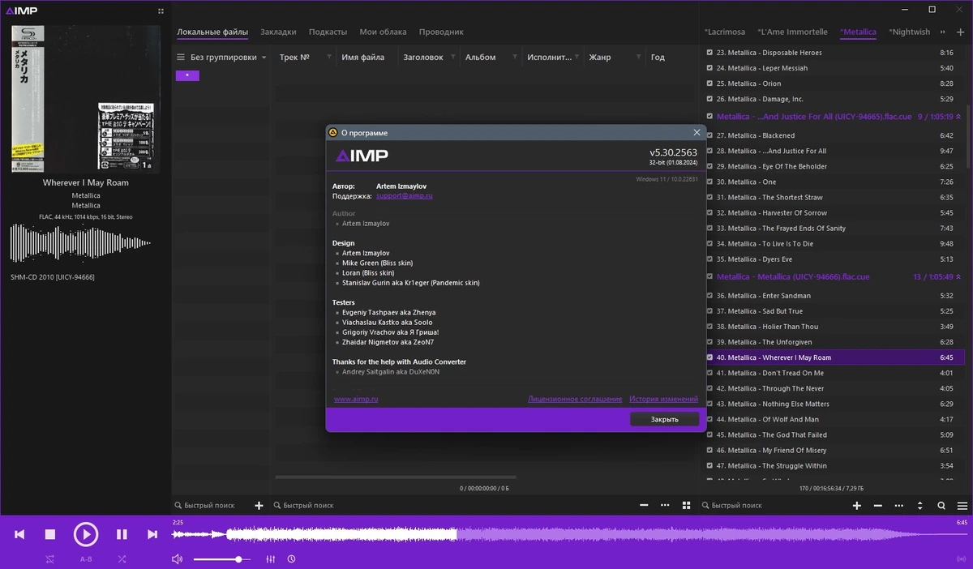Adjust the volume slider knob

tap(238, 559)
